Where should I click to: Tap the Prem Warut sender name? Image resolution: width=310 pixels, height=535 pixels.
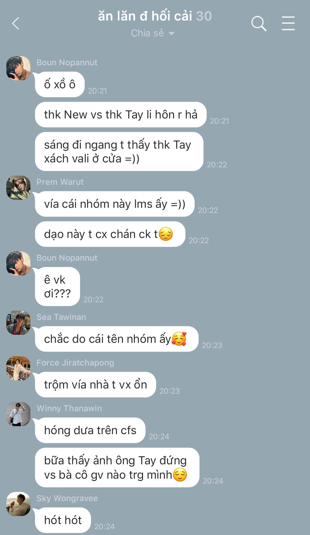60,182
